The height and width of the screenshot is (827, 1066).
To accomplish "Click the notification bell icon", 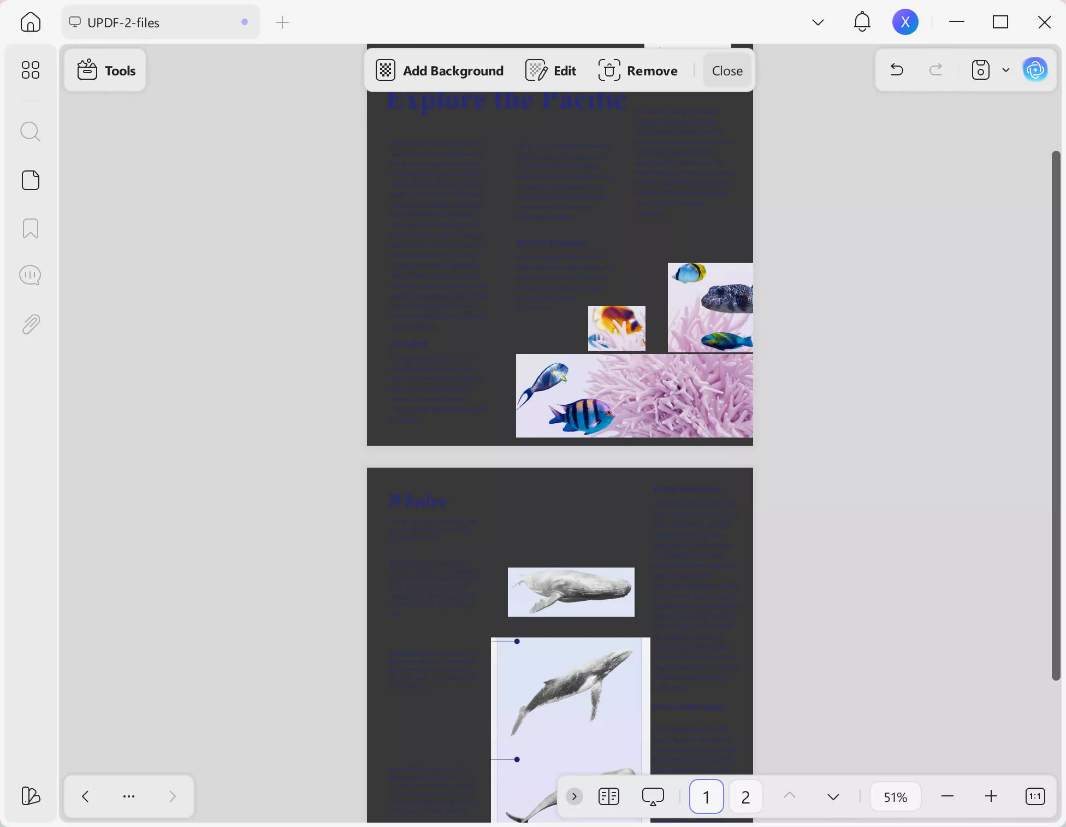I will (x=862, y=22).
